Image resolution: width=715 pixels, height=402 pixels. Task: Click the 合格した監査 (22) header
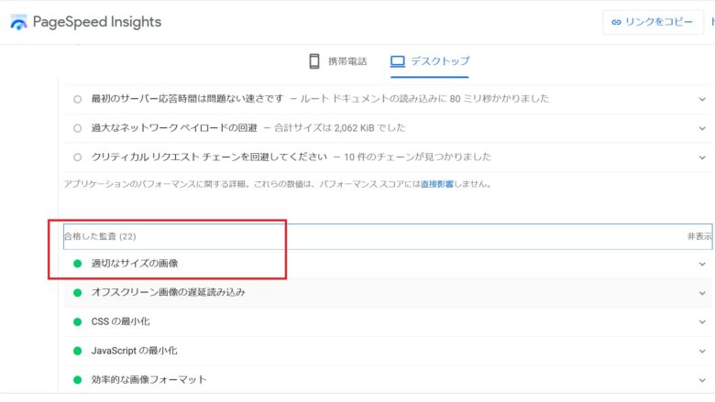click(100, 236)
